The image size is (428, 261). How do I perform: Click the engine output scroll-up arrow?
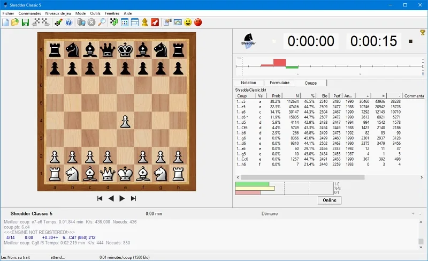[421, 222]
